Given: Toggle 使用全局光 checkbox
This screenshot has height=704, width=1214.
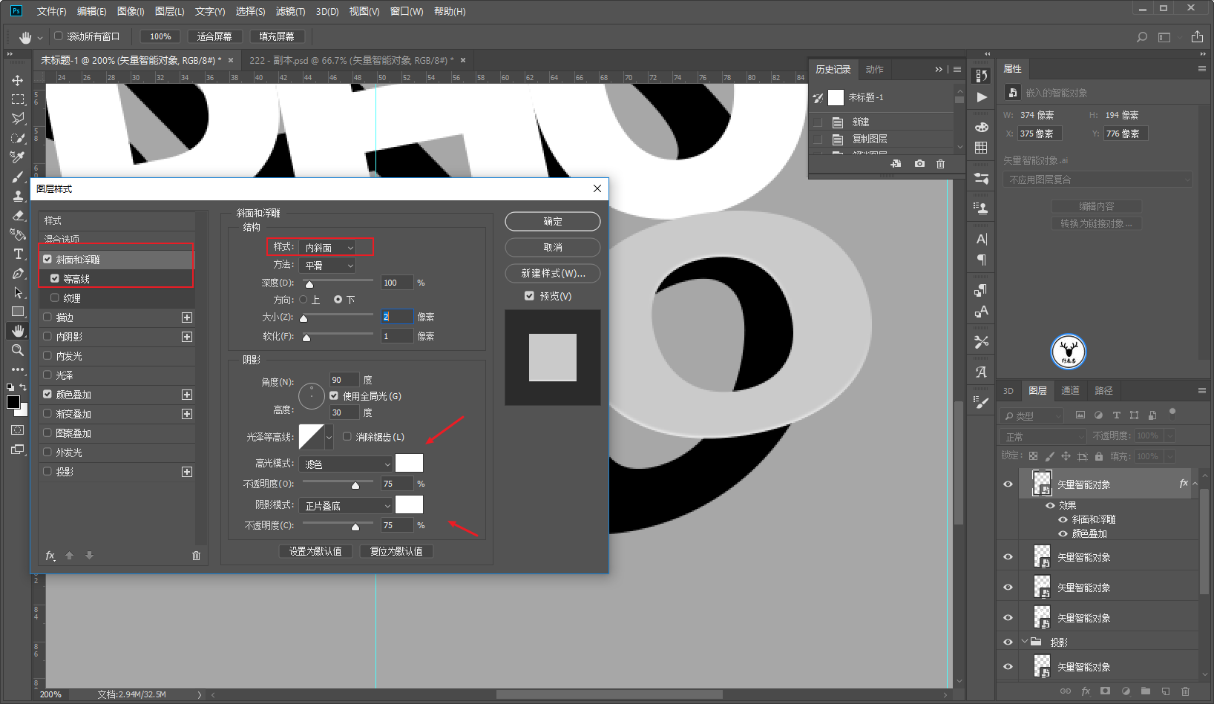Looking at the screenshot, I should tap(334, 396).
